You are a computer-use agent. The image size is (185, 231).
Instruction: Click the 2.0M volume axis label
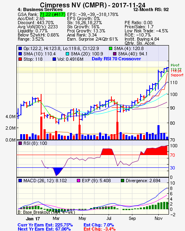pos(10,128)
